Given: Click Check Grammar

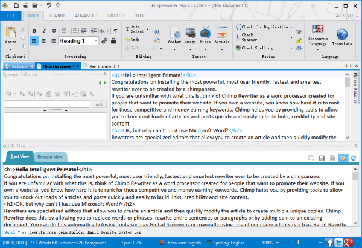Looking at the screenshot, I should point(247,37).
